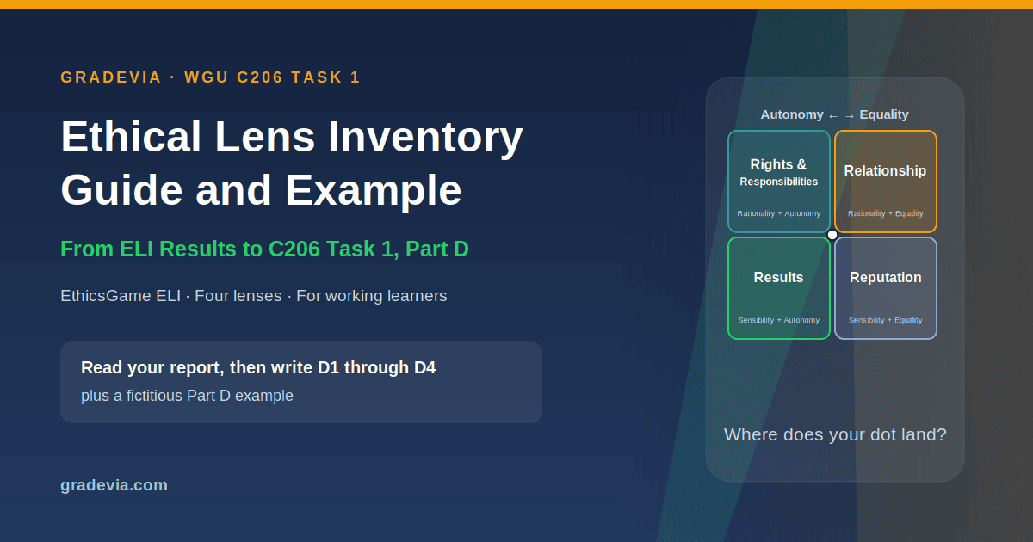
Task: Open the gradevia.com link
Action: coord(114,485)
